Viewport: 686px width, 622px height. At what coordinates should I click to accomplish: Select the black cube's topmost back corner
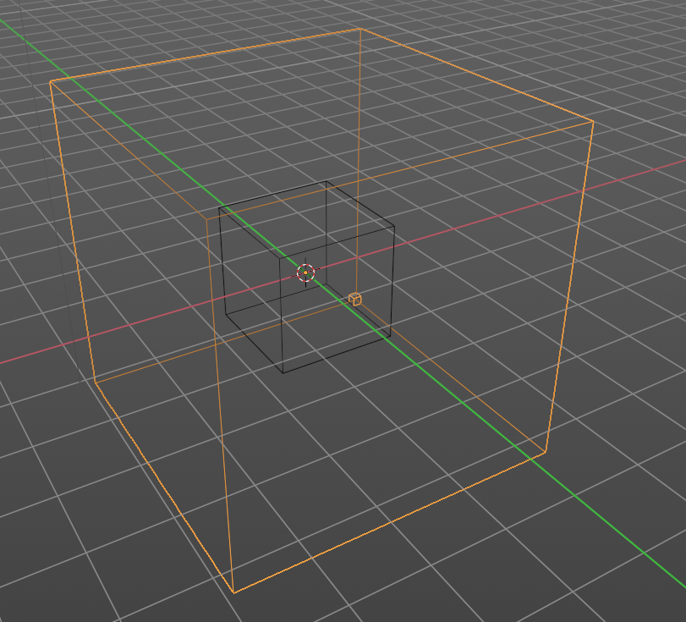pos(326,181)
